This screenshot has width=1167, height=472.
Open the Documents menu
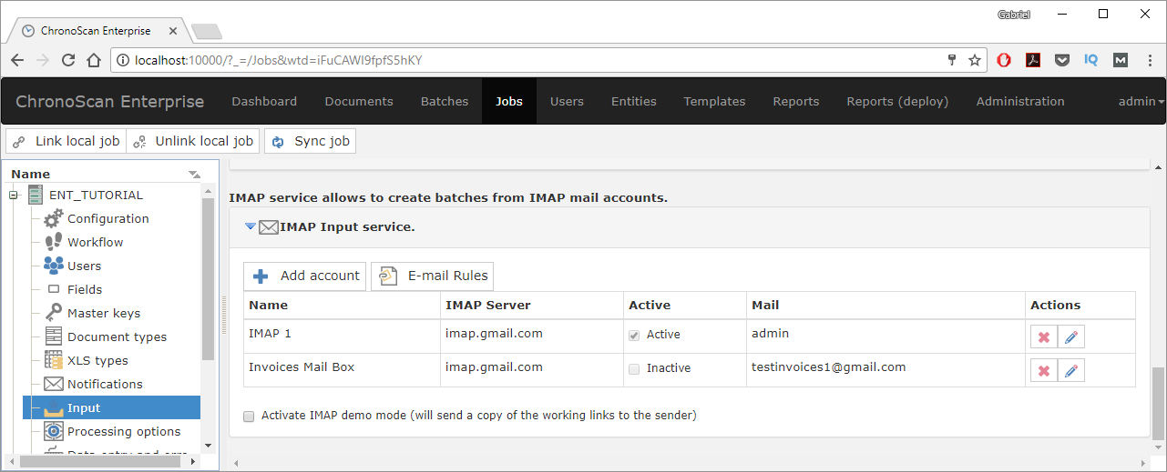(x=359, y=101)
